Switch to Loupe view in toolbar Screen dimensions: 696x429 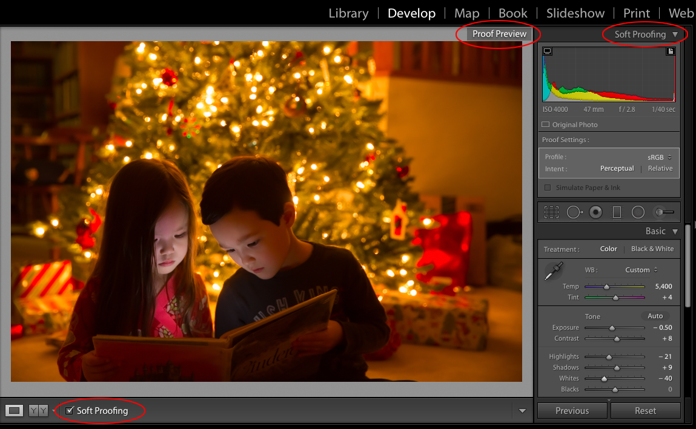(x=15, y=411)
